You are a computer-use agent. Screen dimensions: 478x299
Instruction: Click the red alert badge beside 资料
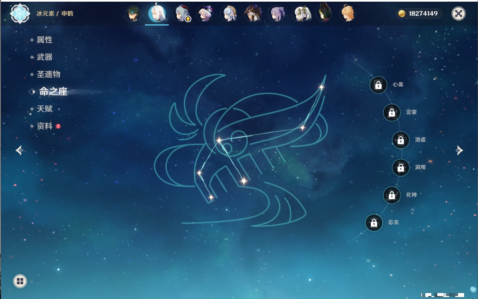click(x=58, y=126)
